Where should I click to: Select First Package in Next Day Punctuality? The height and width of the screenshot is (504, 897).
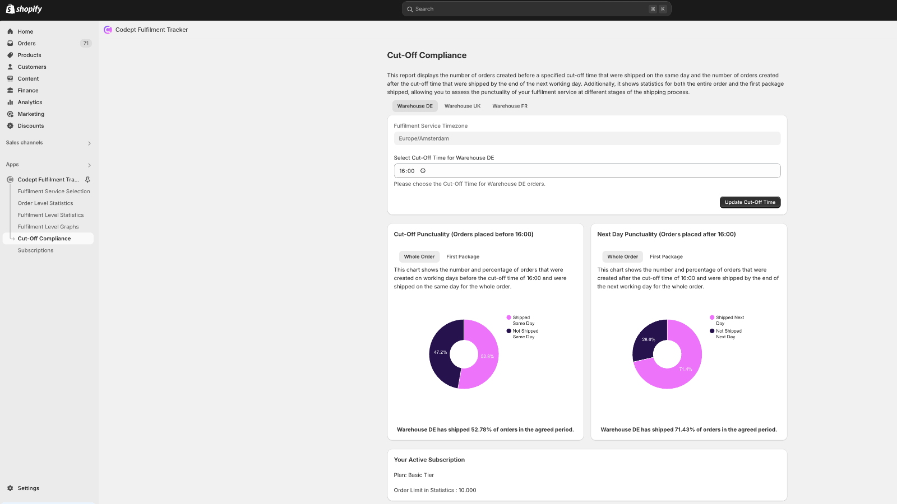pos(666,256)
